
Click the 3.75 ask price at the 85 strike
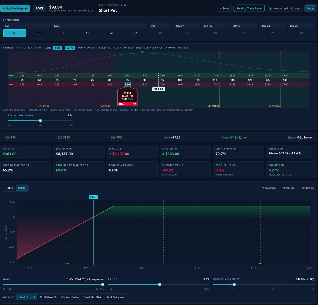coord(127,76)
